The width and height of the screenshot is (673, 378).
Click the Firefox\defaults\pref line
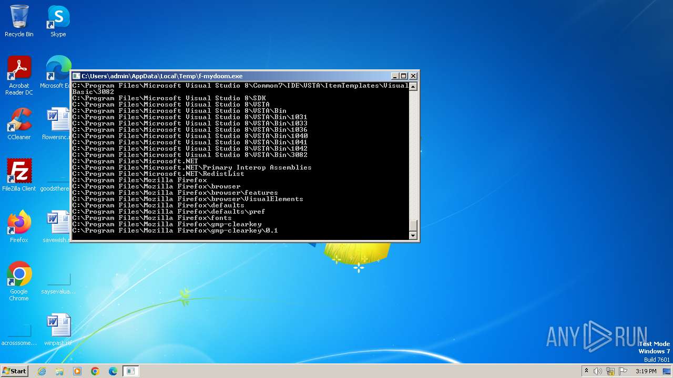169,212
